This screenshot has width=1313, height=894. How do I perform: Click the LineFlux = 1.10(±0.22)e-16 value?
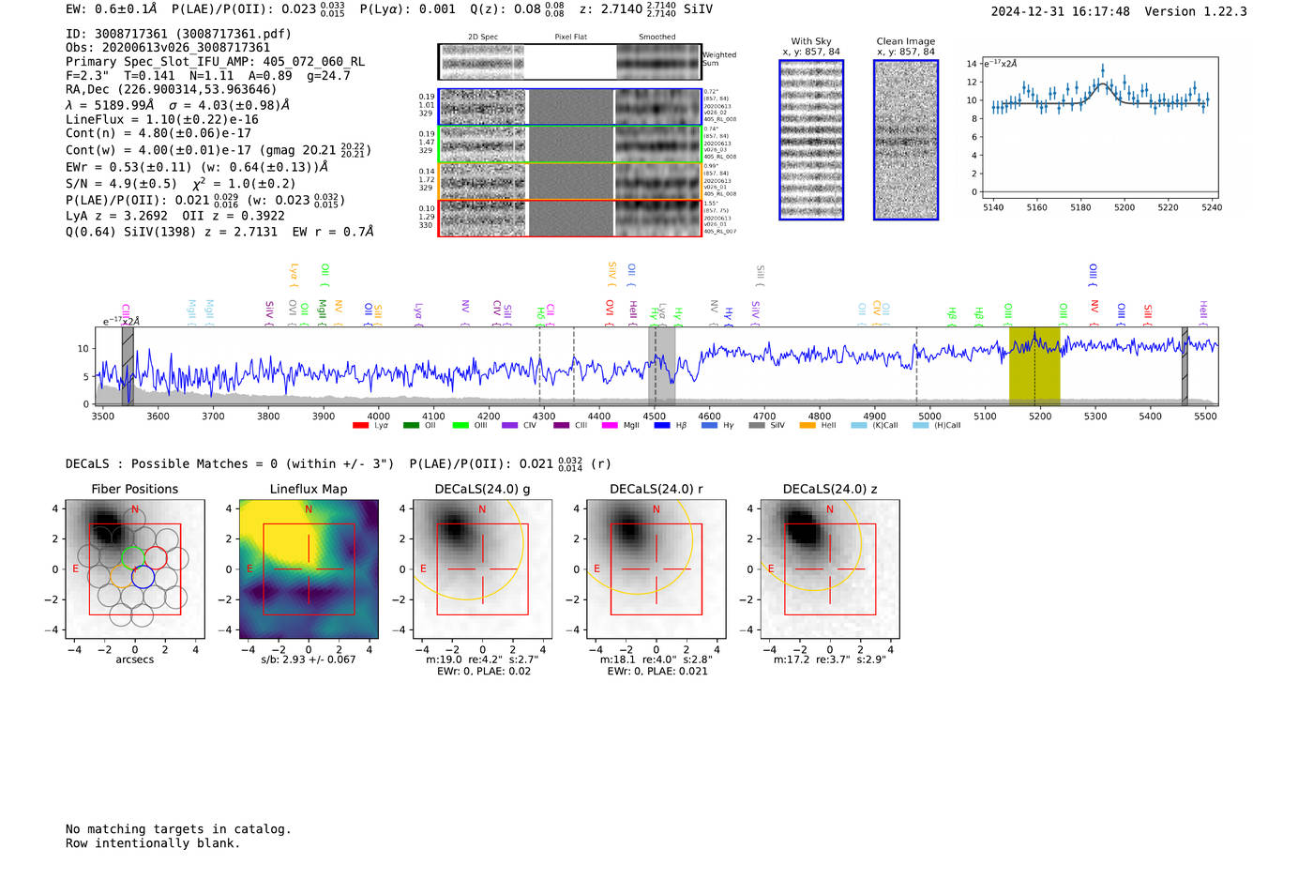point(162,119)
